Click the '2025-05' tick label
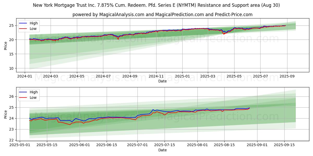Viewport: 313px width, 156px height. click(234, 76)
